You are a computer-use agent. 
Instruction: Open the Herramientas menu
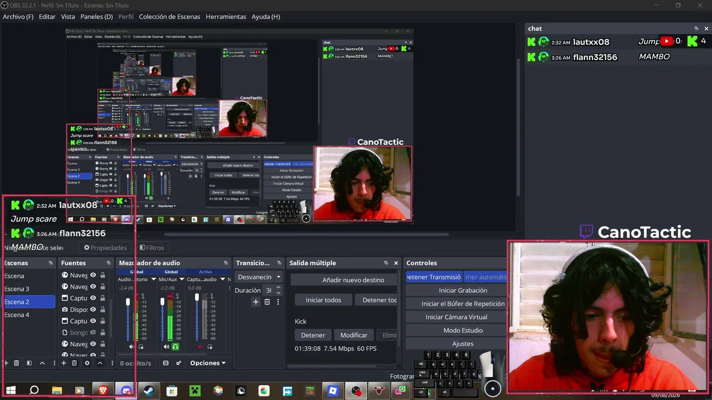(x=226, y=17)
